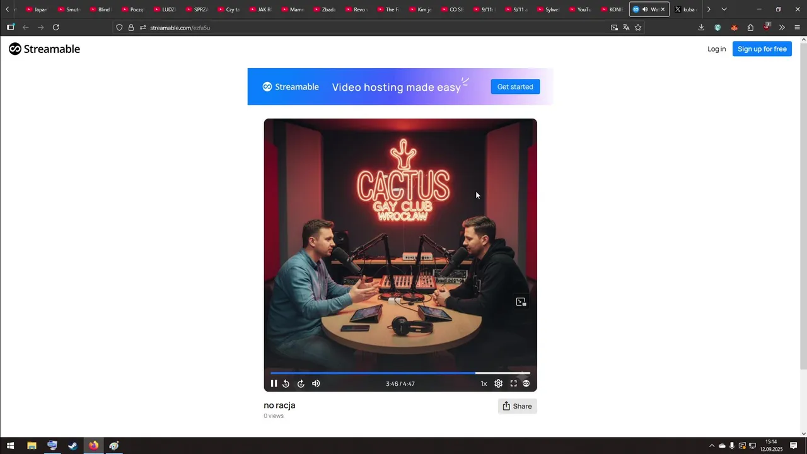807x454 pixels.
Task: Open video player settings gear
Action: pyautogui.click(x=498, y=383)
